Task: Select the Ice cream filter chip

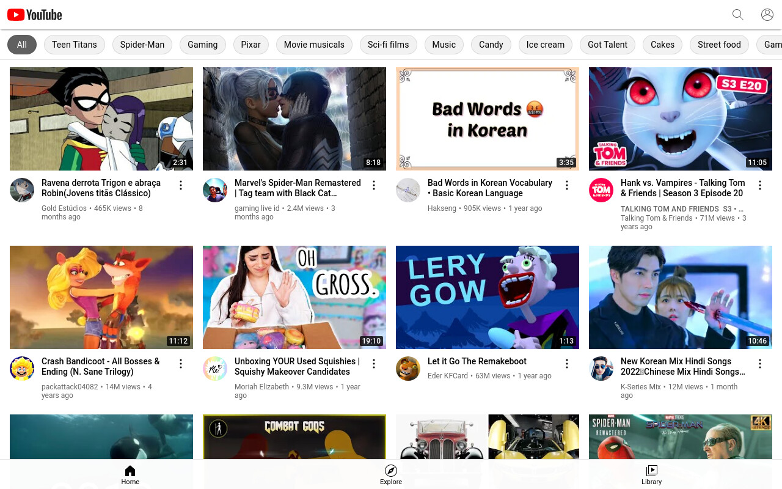Action: pyautogui.click(x=546, y=45)
